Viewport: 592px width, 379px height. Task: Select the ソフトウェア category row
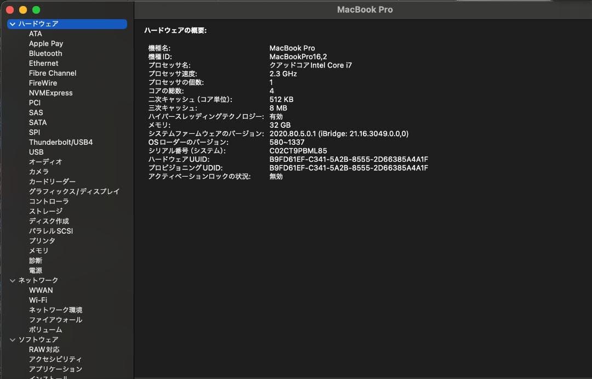(67, 340)
